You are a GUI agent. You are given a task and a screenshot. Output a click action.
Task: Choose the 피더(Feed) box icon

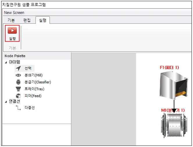18,96
